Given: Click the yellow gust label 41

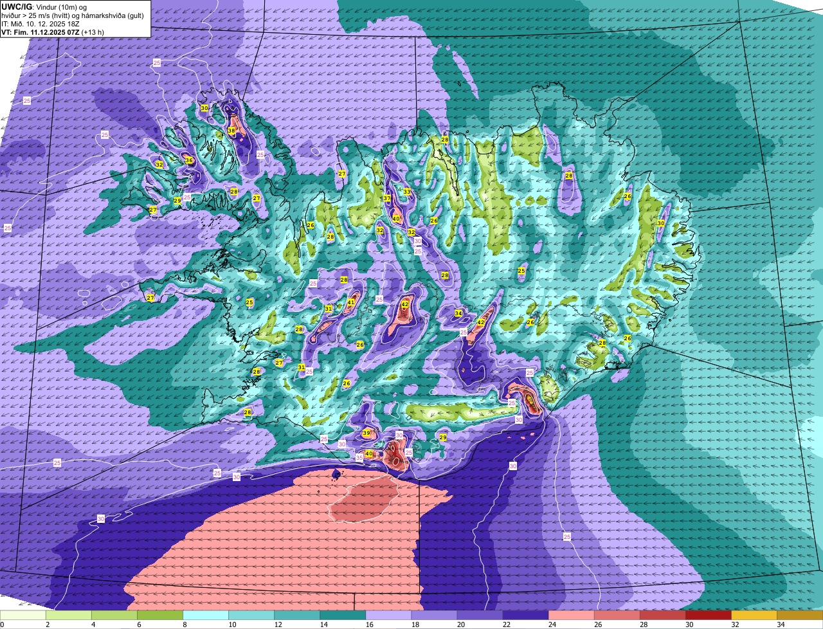Looking at the screenshot, I should tap(351, 302).
